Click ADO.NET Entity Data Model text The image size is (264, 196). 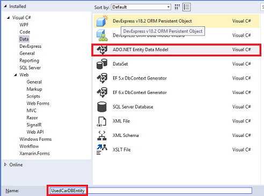tap(141, 49)
